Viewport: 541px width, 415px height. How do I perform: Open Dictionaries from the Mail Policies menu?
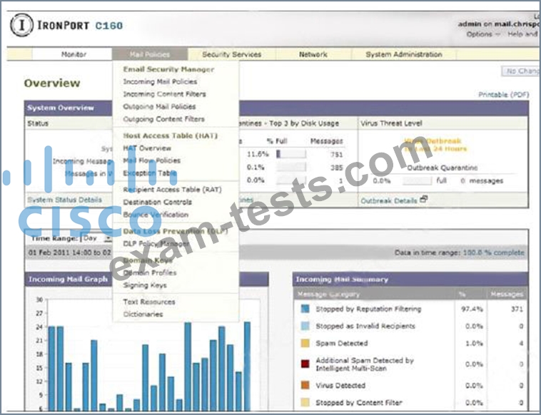[x=143, y=314]
